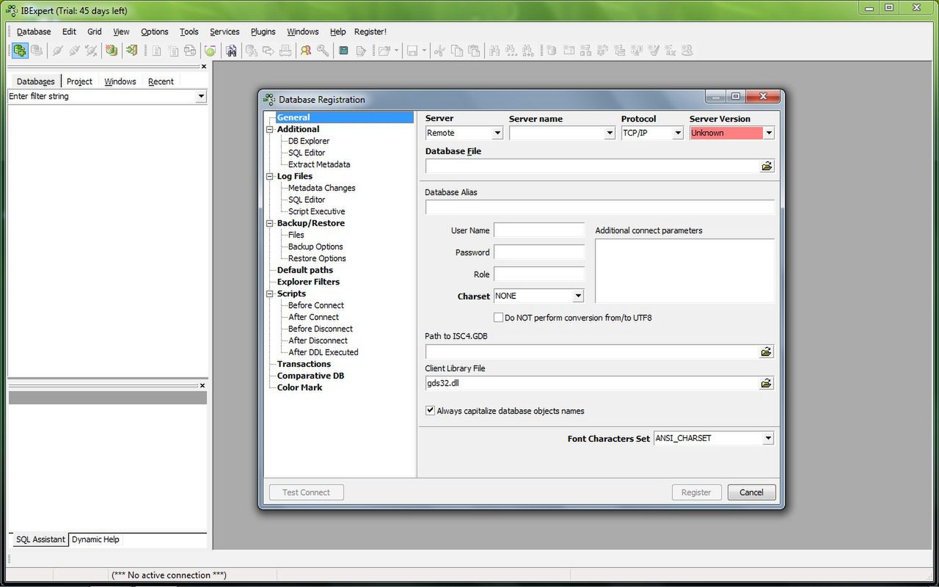The width and height of the screenshot is (939, 587).
Task: Select Color Mark in settings tree
Action: 299,387
